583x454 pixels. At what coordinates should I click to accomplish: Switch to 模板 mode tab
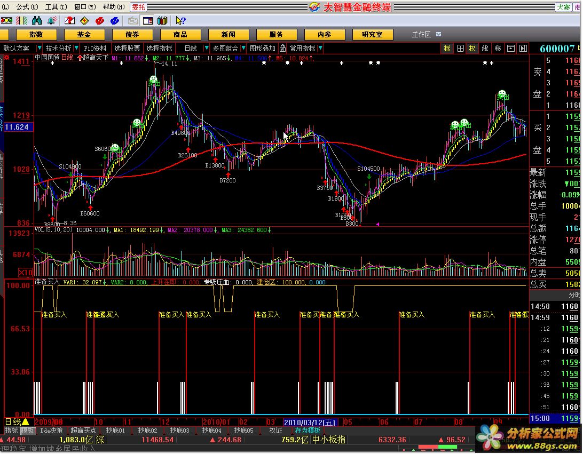[x=27, y=431]
